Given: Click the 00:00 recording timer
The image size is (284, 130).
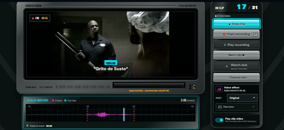Looking at the screenshot, I should pyautogui.click(x=49, y=126).
